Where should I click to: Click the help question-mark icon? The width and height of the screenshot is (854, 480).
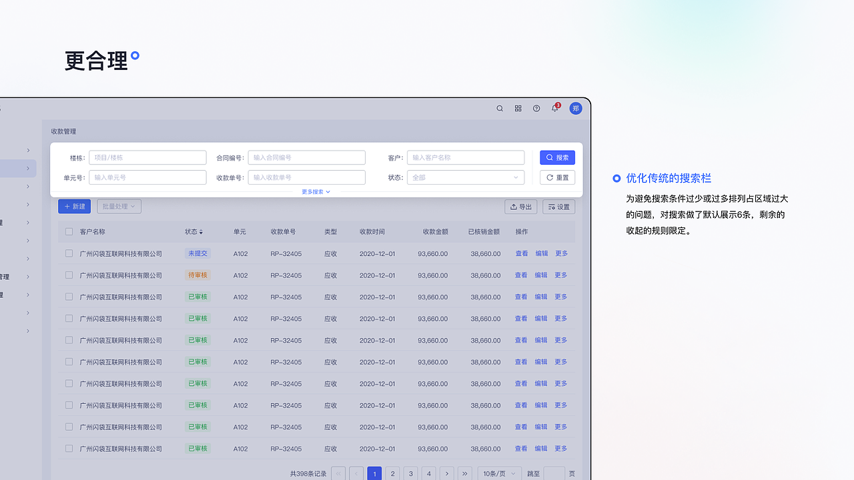coord(536,108)
